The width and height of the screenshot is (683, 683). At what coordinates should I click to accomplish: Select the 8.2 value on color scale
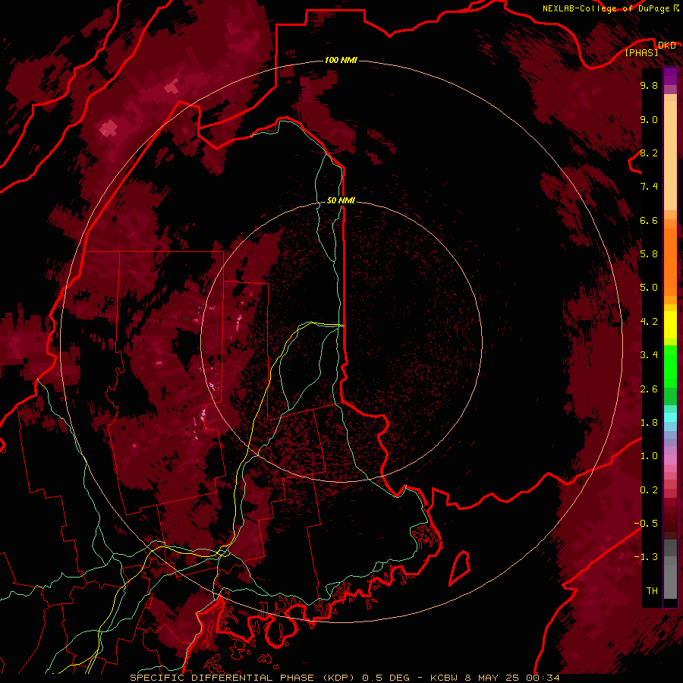pos(649,153)
